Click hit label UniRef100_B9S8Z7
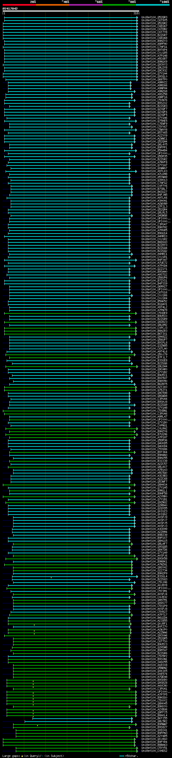172x758 pixels. pyautogui.click(x=154, y=727)
